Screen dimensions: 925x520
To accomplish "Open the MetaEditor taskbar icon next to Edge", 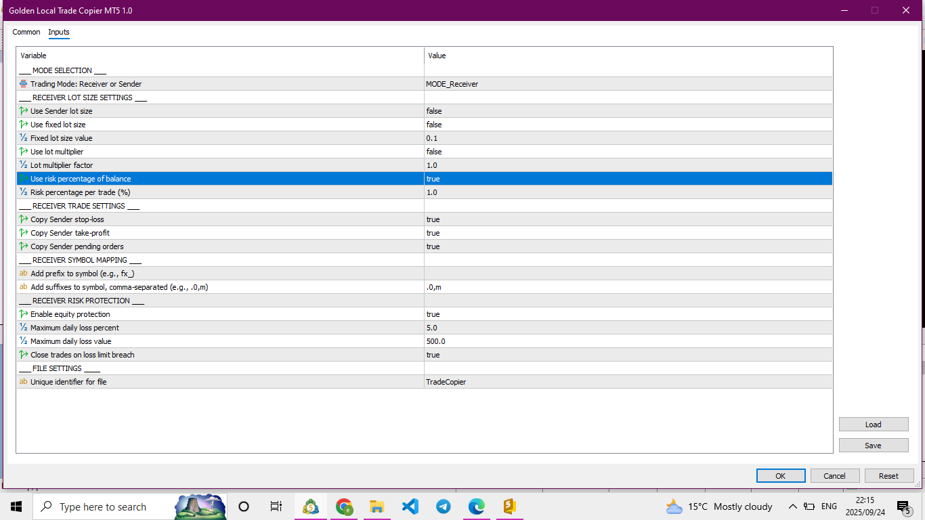I will pos(510,506).
